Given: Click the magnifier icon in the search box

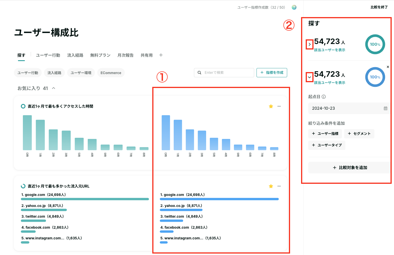Looking at the screenshot, I should coord(199,73).
